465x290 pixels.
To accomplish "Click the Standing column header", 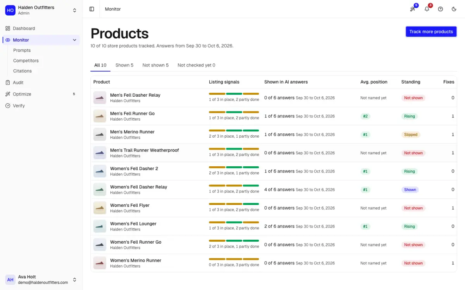I will (x=411, y=82).
